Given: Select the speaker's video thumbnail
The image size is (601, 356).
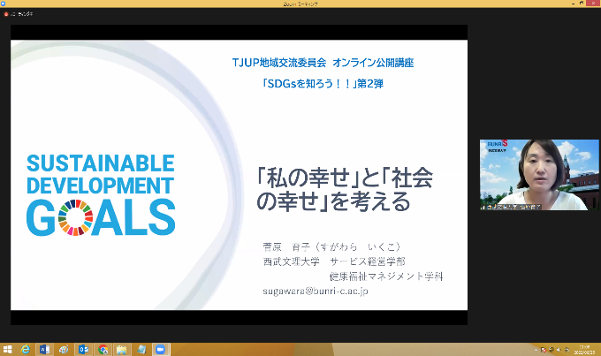Looking at the screenshot, I should pyautogui.click(x=539, y=175).
